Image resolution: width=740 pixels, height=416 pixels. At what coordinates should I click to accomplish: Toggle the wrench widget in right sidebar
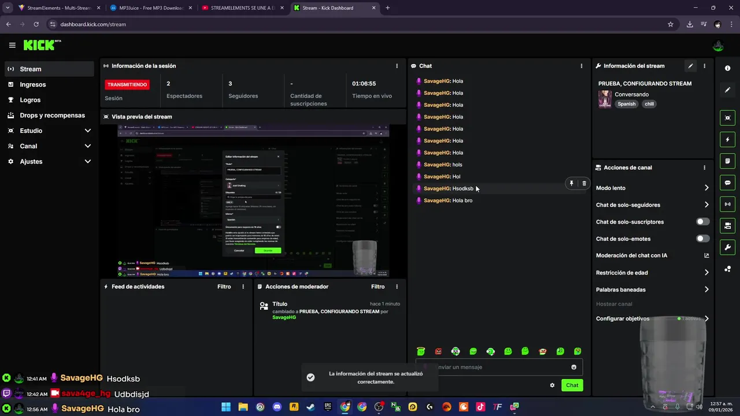727,247
